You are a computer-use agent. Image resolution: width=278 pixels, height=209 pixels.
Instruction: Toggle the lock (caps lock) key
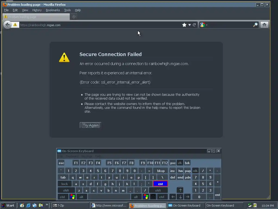[x=65, y=184]
